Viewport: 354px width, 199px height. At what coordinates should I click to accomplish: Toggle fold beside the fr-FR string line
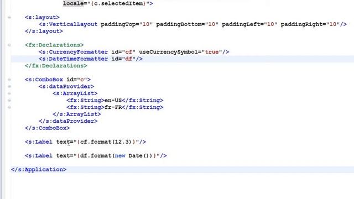point(9,107)
